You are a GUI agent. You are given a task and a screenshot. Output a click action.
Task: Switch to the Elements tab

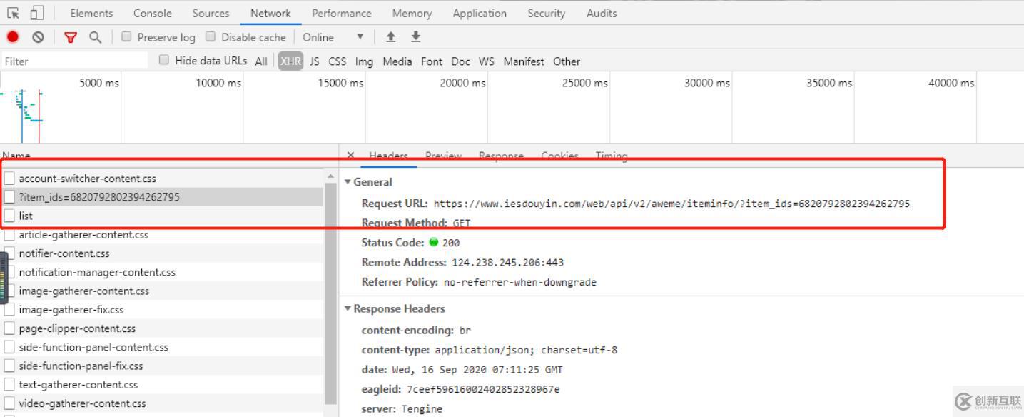click(91, 13)
